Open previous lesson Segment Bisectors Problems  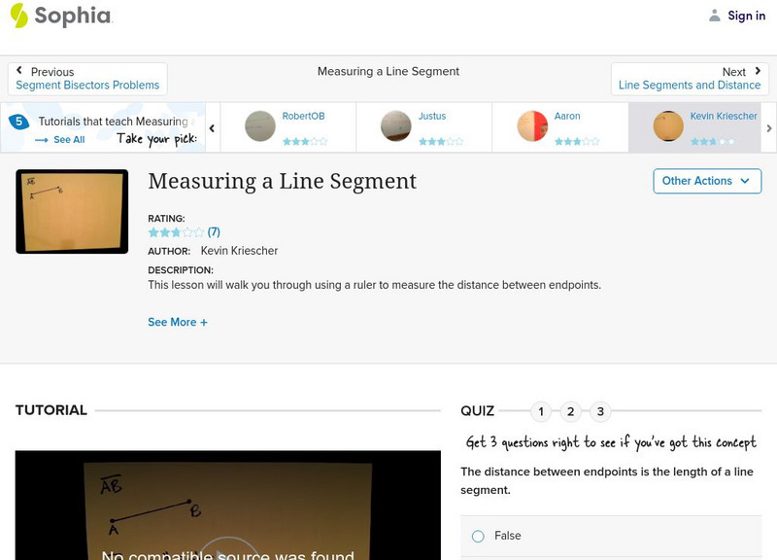[87, 79]
